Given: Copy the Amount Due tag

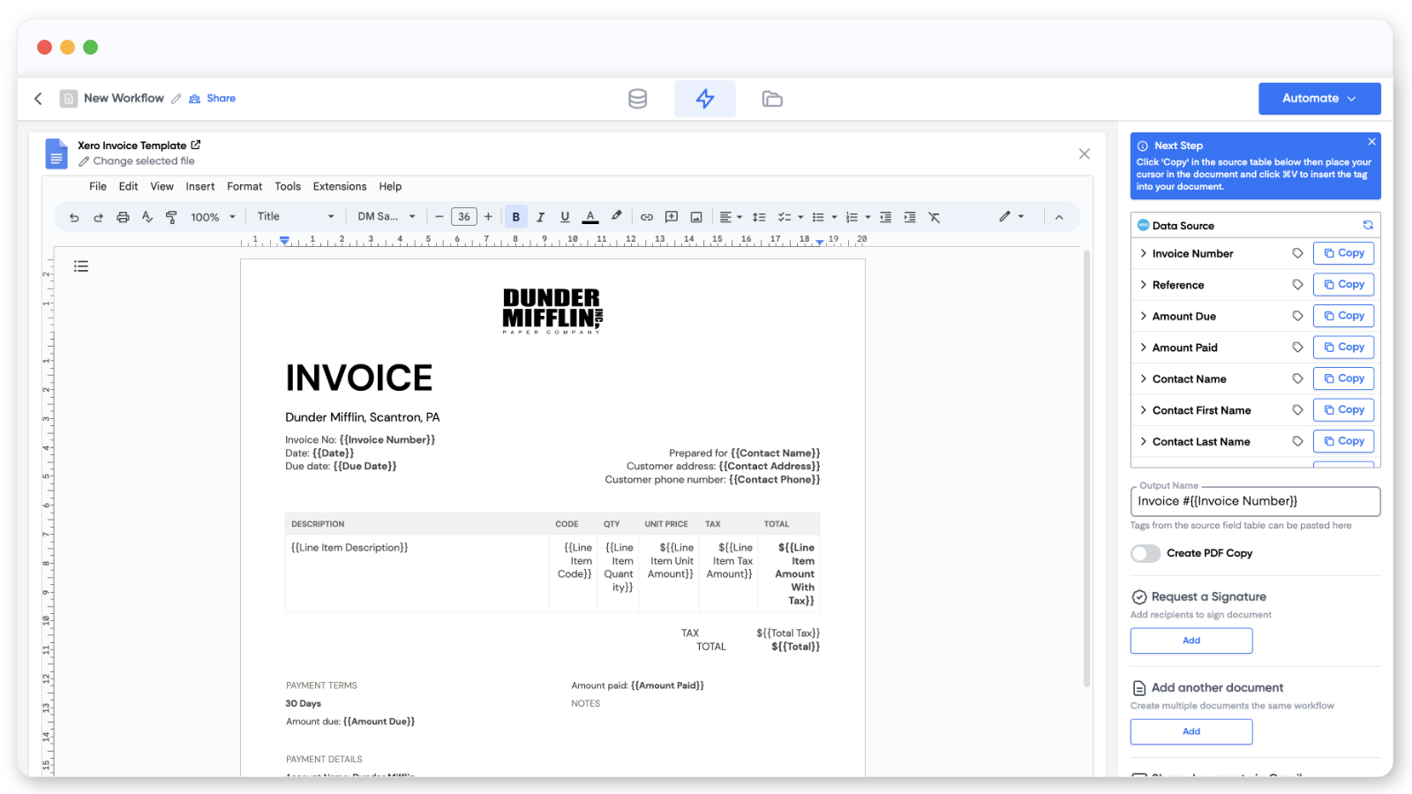Looking at the screenshot, I should [1343, 316].
